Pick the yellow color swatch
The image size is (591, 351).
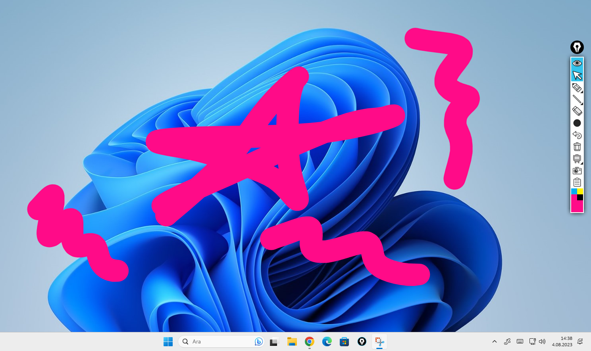[580, 192]
